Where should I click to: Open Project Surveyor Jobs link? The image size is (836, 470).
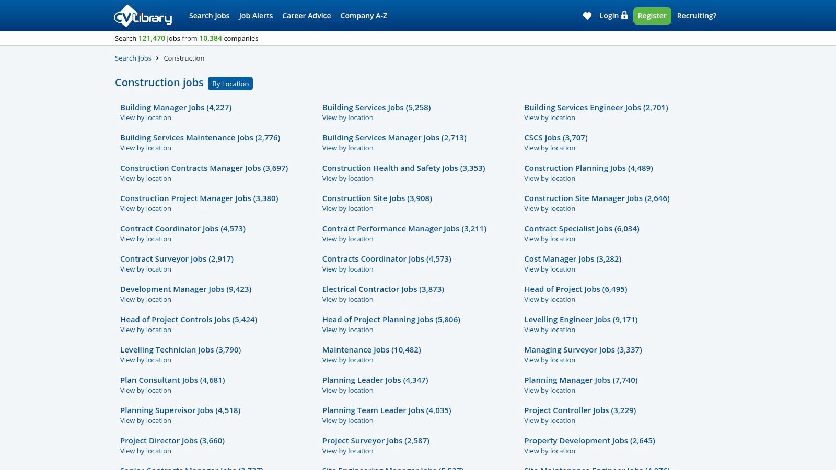coord(376,441)
